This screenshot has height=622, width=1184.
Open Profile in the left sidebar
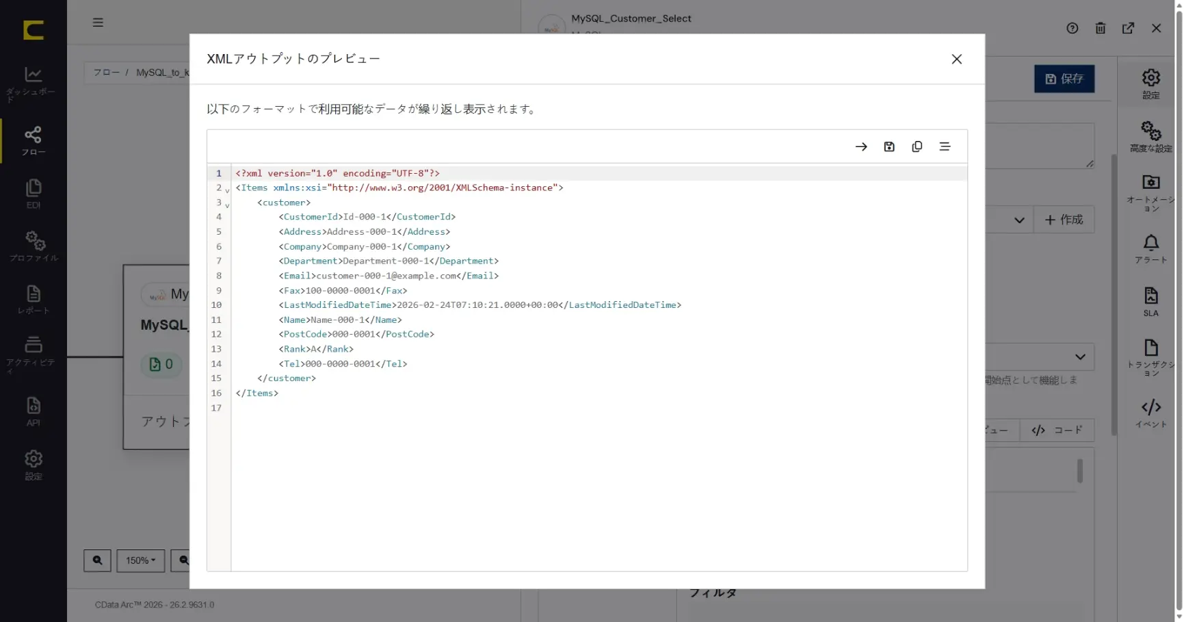[x=33, y=246]
